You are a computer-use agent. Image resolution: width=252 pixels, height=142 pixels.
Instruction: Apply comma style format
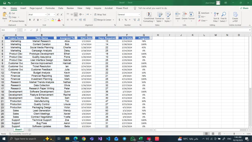130,20
